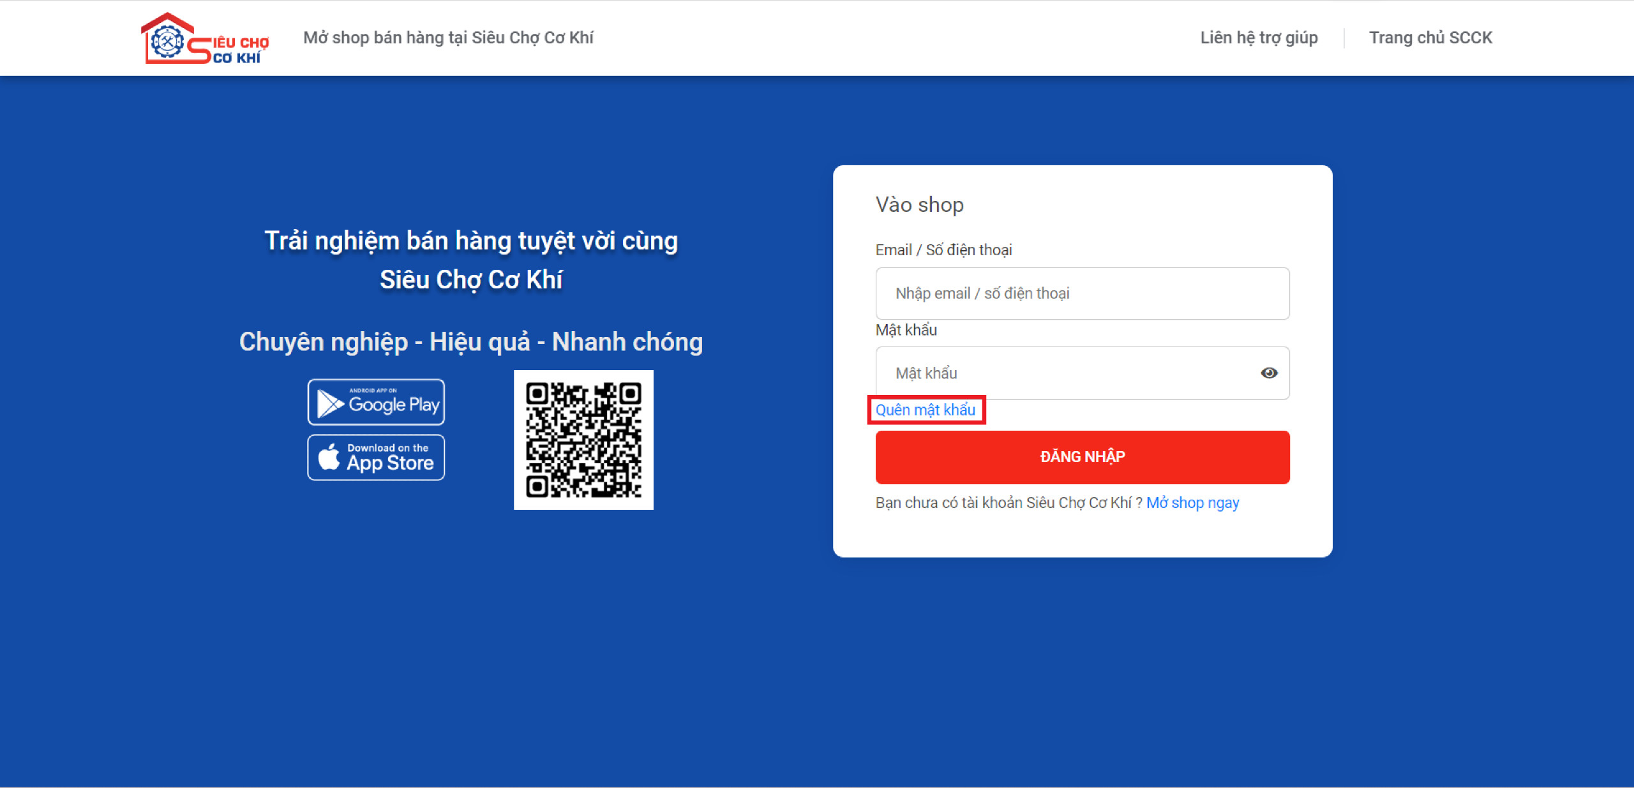Open the Google Play download badge

coord(376,402)
